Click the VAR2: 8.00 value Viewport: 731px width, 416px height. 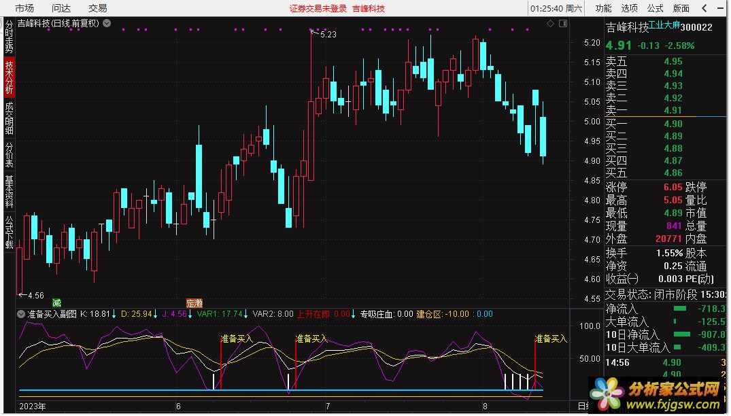pyautogui.click(x=273, y=315)
